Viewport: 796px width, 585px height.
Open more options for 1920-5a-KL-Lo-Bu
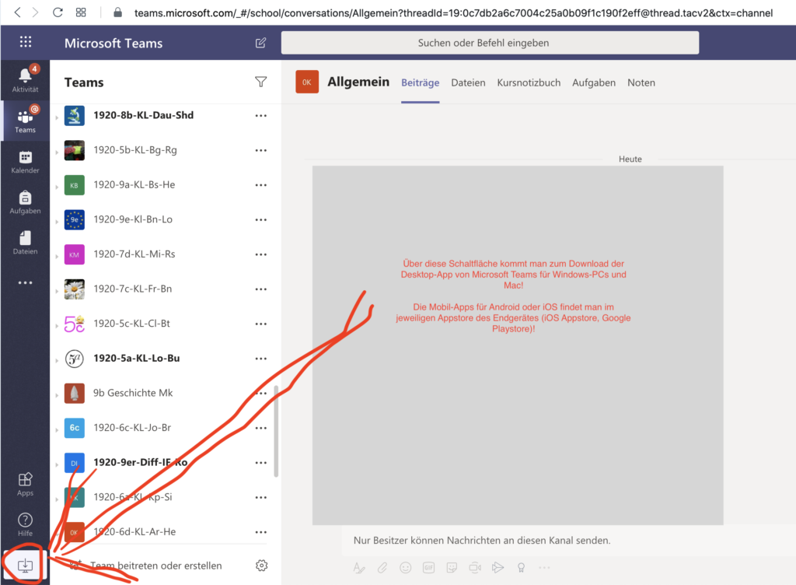(x=261, y=359)
